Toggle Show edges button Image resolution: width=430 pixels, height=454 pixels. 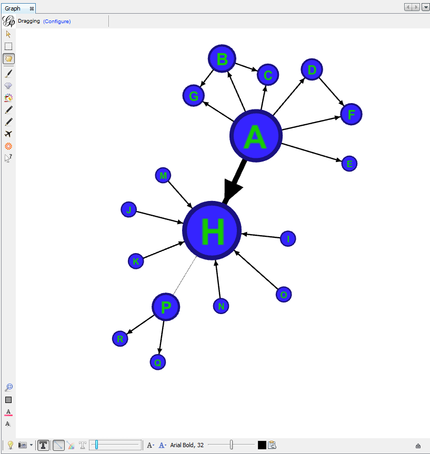point(58,445)
